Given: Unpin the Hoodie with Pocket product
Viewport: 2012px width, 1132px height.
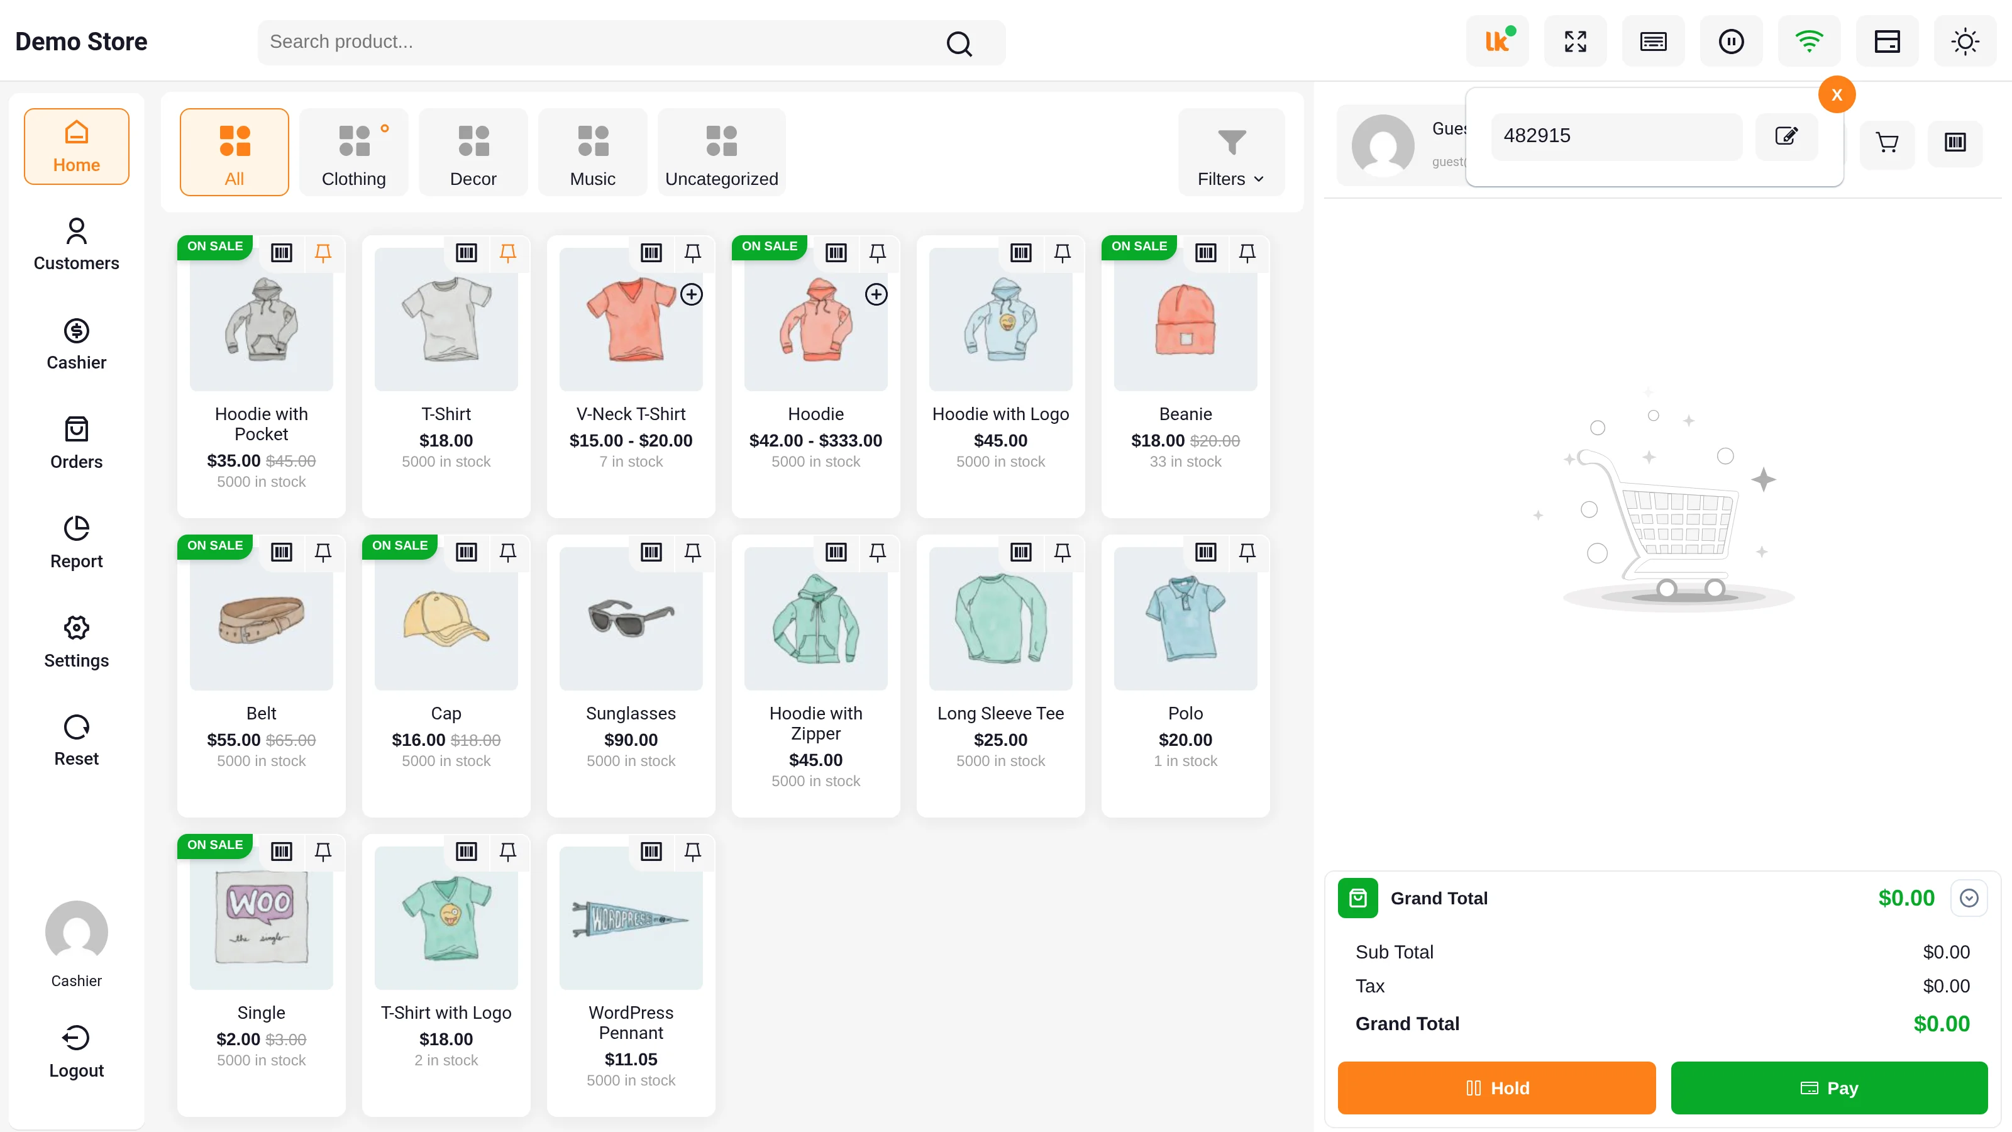Looking at the screenshot, I should pyautogui.click(x=323, y=253).
